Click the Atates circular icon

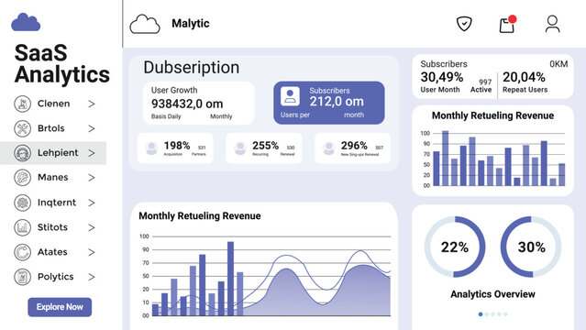22,252
